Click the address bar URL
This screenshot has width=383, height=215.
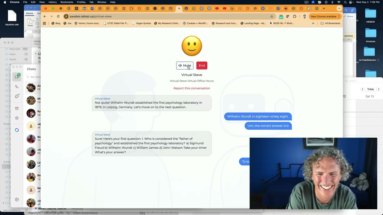[91, 16]
